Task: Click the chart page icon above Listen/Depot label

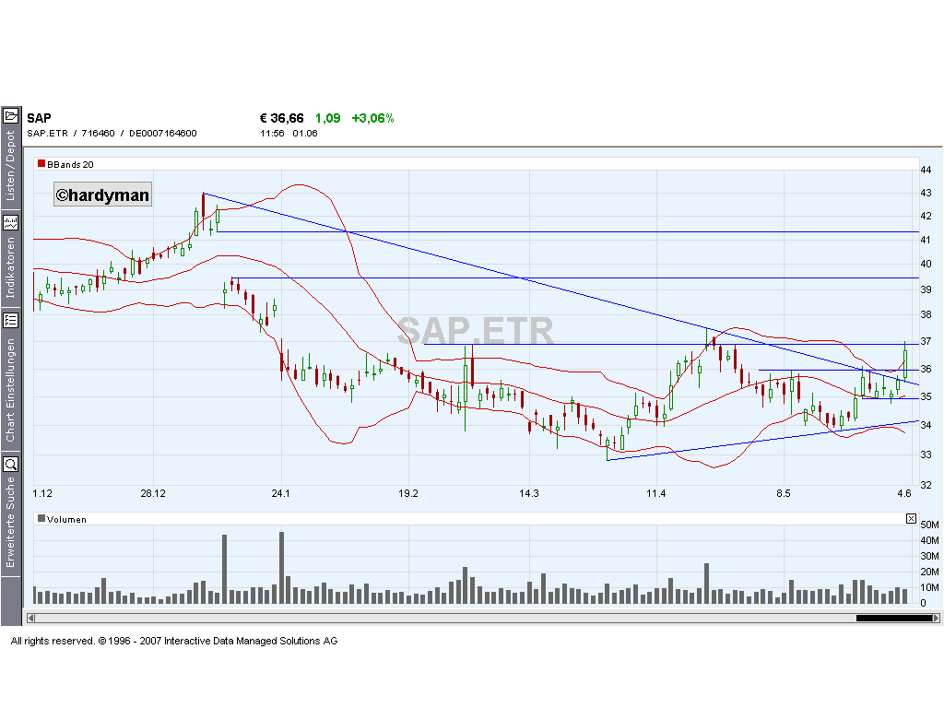Action: (12, 113)
